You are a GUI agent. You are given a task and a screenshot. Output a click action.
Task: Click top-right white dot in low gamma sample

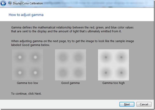pyautogui.click(x=35, y=57)
